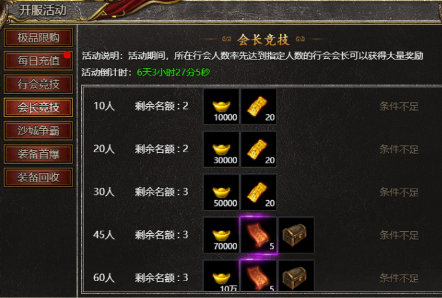
Task: Open the 装备回收 tab
Action: coord(38,178)
